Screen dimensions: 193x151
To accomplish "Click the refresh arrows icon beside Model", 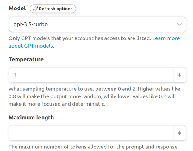I will [35, 9].
